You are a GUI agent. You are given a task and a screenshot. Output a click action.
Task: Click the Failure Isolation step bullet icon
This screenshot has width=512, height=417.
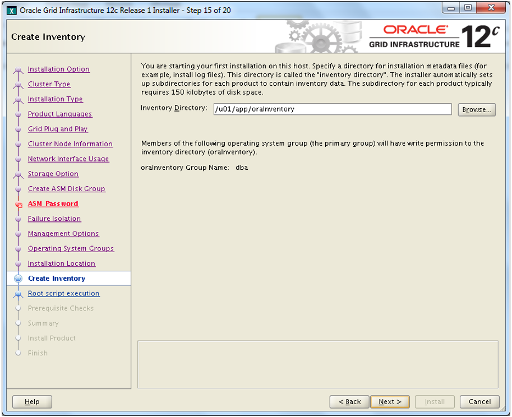(x=19, y=219)
